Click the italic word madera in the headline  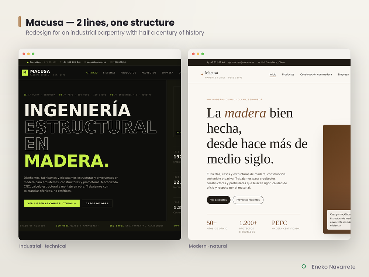pos(245,113)
